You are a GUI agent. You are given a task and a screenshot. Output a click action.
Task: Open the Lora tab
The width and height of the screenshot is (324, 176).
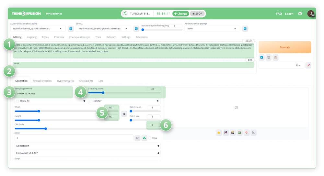[x=101, y=81]
